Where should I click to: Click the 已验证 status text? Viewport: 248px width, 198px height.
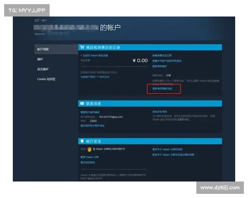(93, 121)
